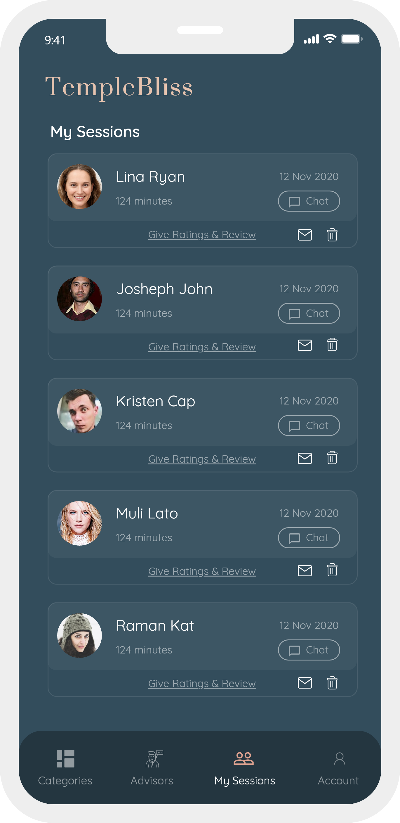Delete Raman Kat's session via trash icon
The image size is (400, 823).
tap(332, 683)
